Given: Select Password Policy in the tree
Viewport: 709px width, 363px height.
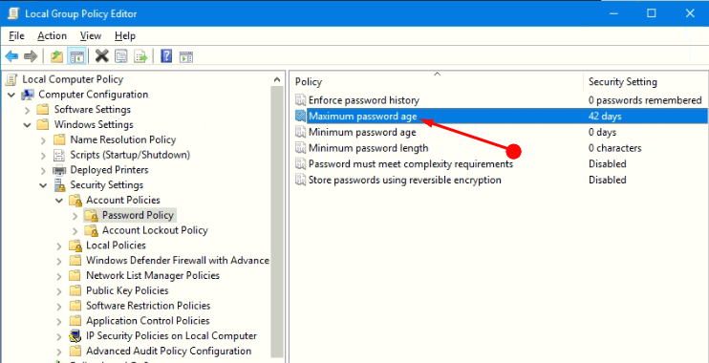Looking at the screenshot, I should pyautogui.click(x=138, y=215).
